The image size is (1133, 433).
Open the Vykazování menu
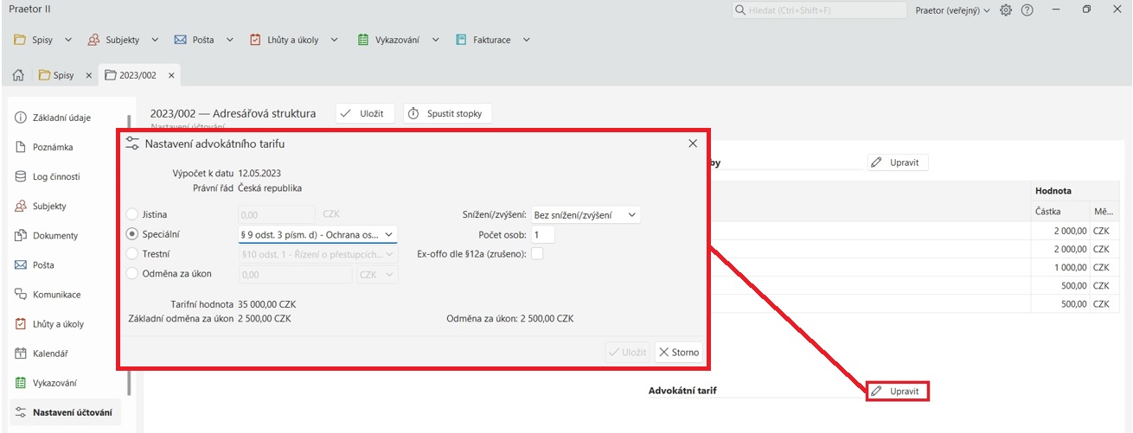pyautogui.click(x=399, y=40)
